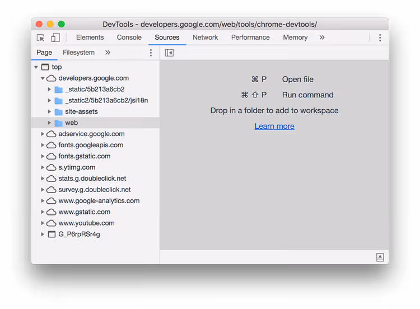Viewport: 420px width, 309px height.
Task: Switch to the Console panel tab
Action: click(x=129, y=38)
